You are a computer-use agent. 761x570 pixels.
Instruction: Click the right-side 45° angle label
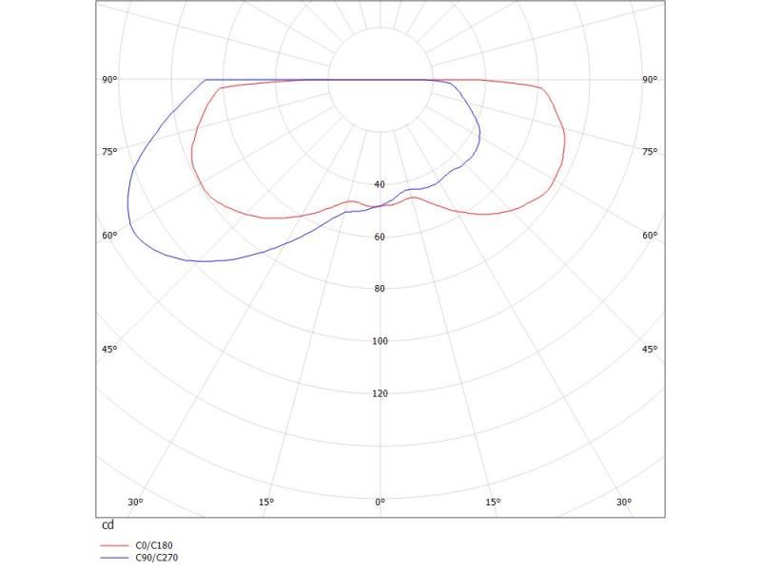click(649, 350)
